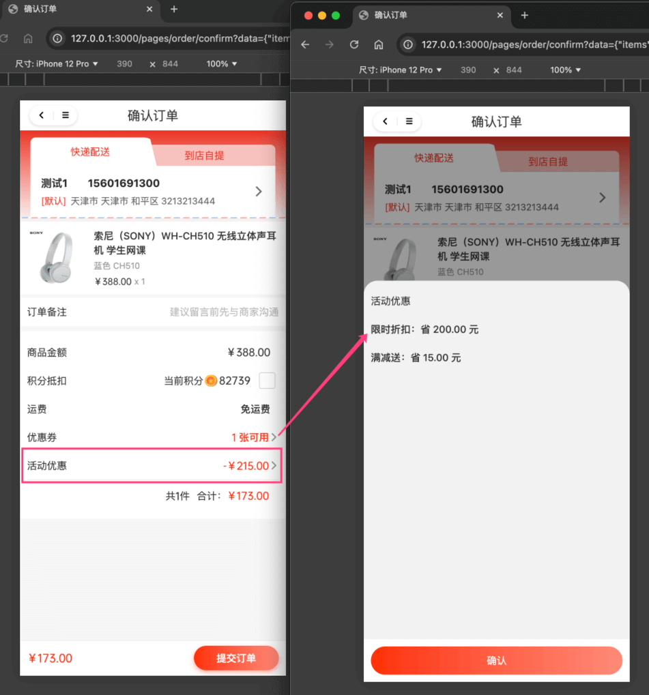
Task: Open the hamburger menu beside the back arrow
Action: (x=65, y=115)
